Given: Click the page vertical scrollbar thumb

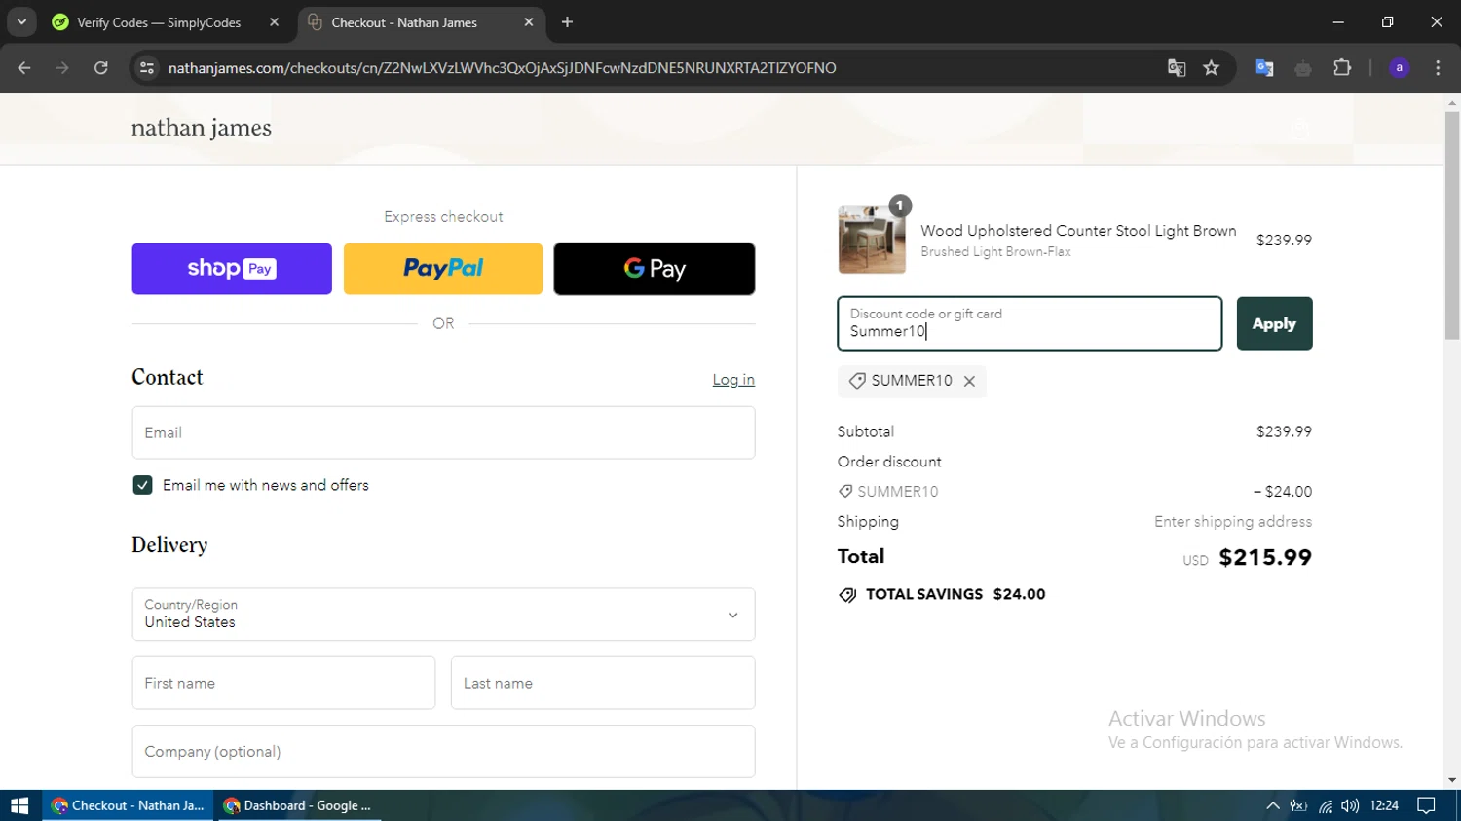Looking at the screenshot, I should 1452,226.
